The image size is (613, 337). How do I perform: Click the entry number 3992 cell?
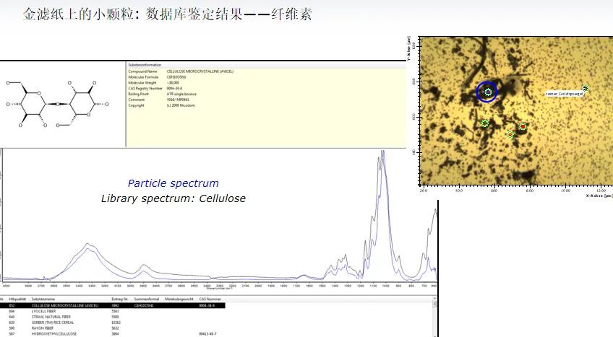(115, 305)
